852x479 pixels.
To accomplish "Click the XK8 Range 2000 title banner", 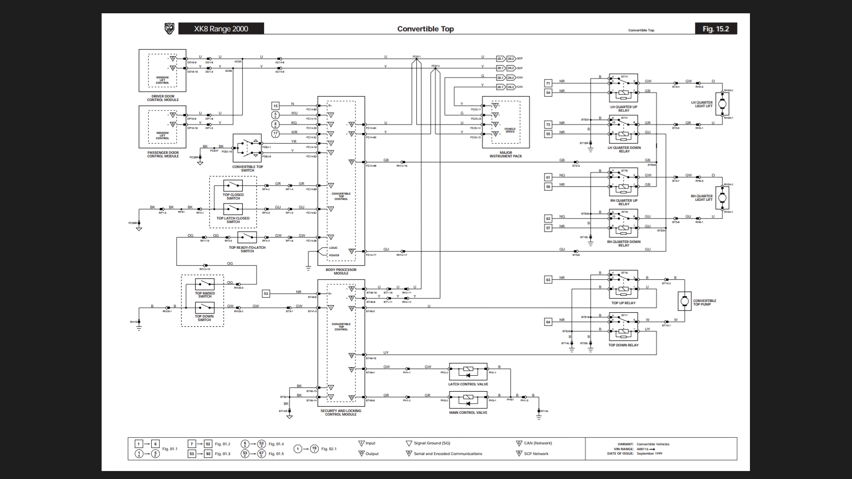I will (x=221, y=29).
